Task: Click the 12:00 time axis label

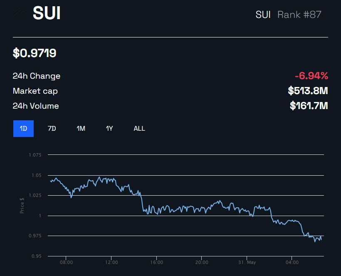Action: (x=111, y=263)
